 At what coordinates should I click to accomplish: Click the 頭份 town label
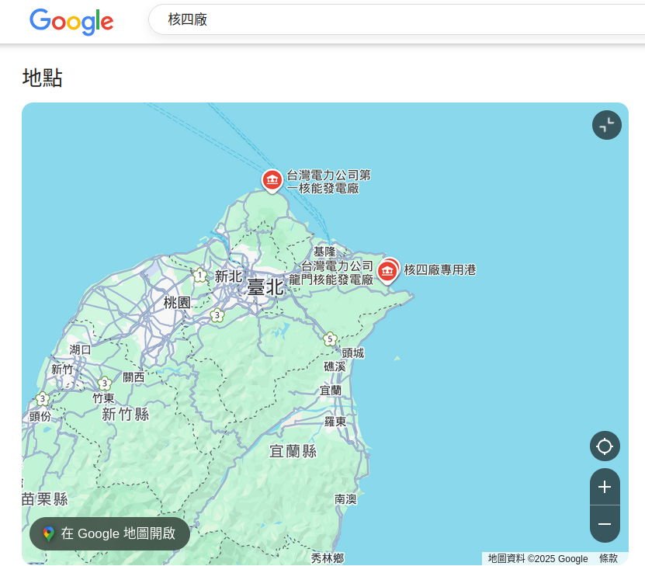(40, 416)
